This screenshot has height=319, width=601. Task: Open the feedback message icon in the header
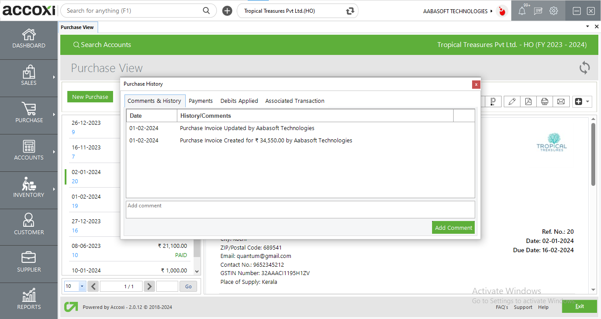(x=538, y=11)
